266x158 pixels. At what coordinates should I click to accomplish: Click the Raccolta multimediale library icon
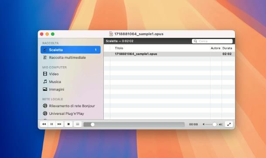[45, 57]
